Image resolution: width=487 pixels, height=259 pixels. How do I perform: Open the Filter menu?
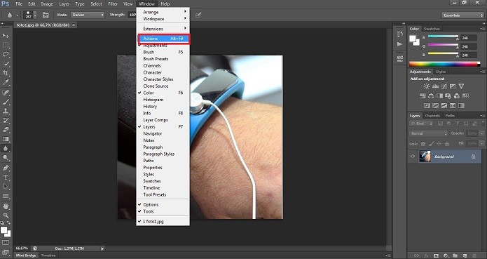(x=113, y=4)
